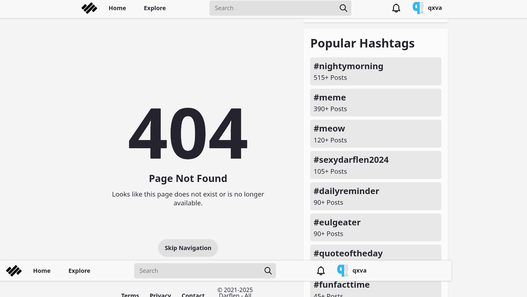Click the large 404 text
This screenshot has width=527, height=297.
(x=188, y=133)
